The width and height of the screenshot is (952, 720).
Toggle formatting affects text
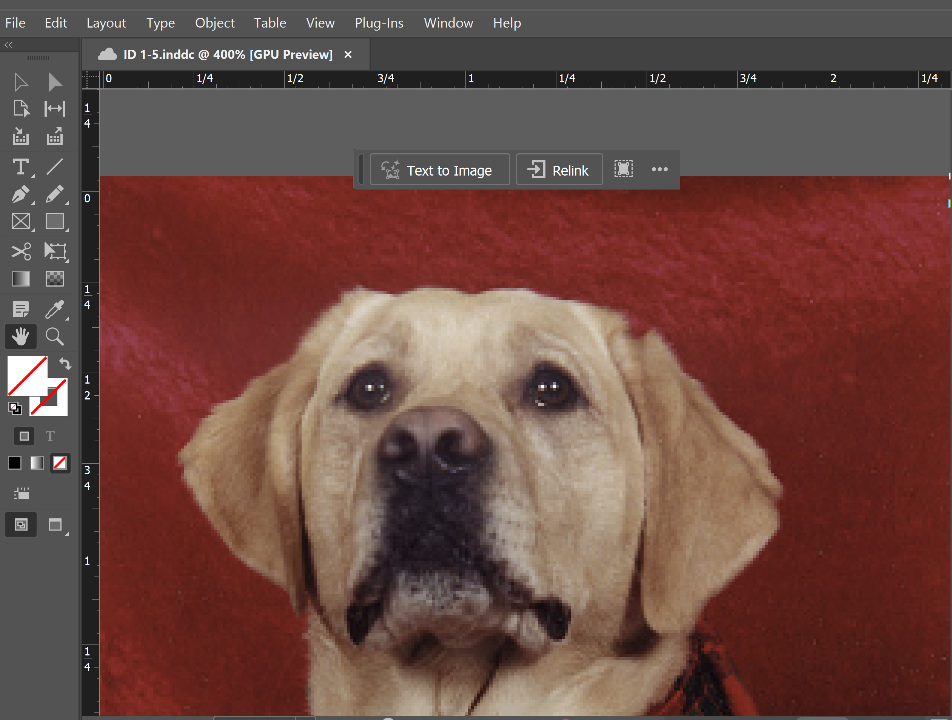pos(50,436)
